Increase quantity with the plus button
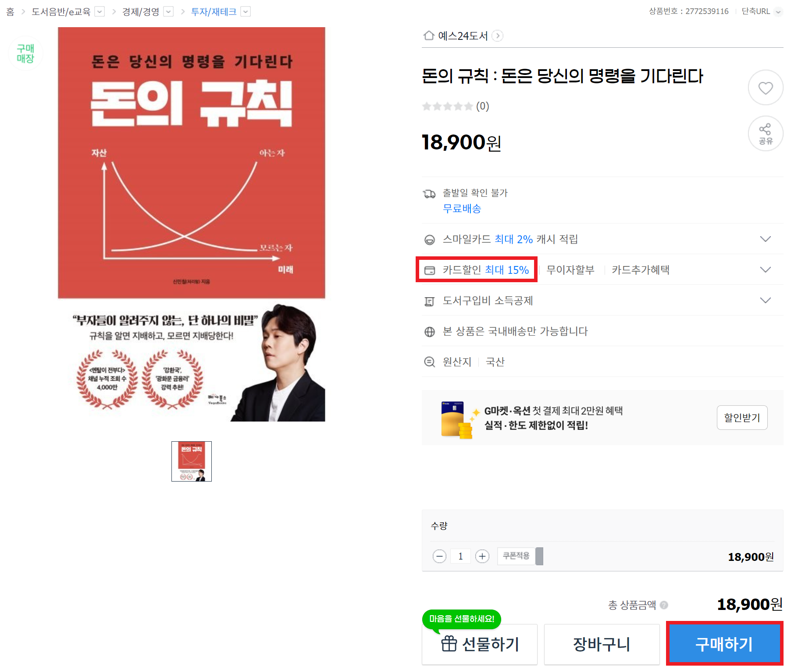This screenshot has height=670, width=798. [482, 556]
